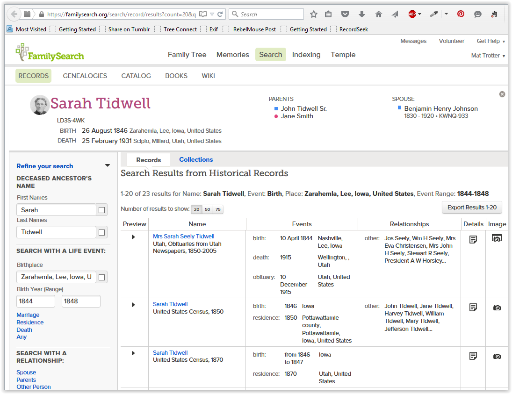Open the Adblock Plus ABP icon
The height and width of the screenshot is (394, 512).
[412, 14]
